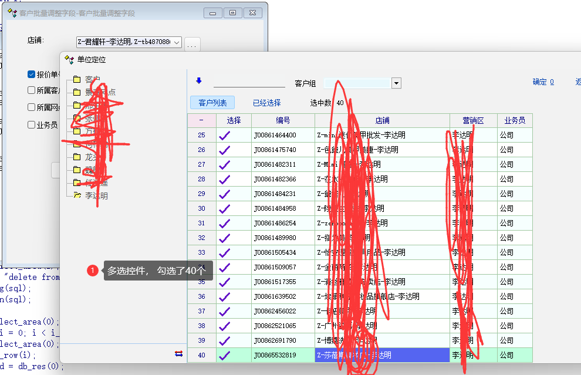581x375 pixels.
Task: Click the 单位定位 dialog title icon
Action: (70, 59)
